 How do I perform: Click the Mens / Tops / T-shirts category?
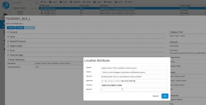tap(177, 36)
